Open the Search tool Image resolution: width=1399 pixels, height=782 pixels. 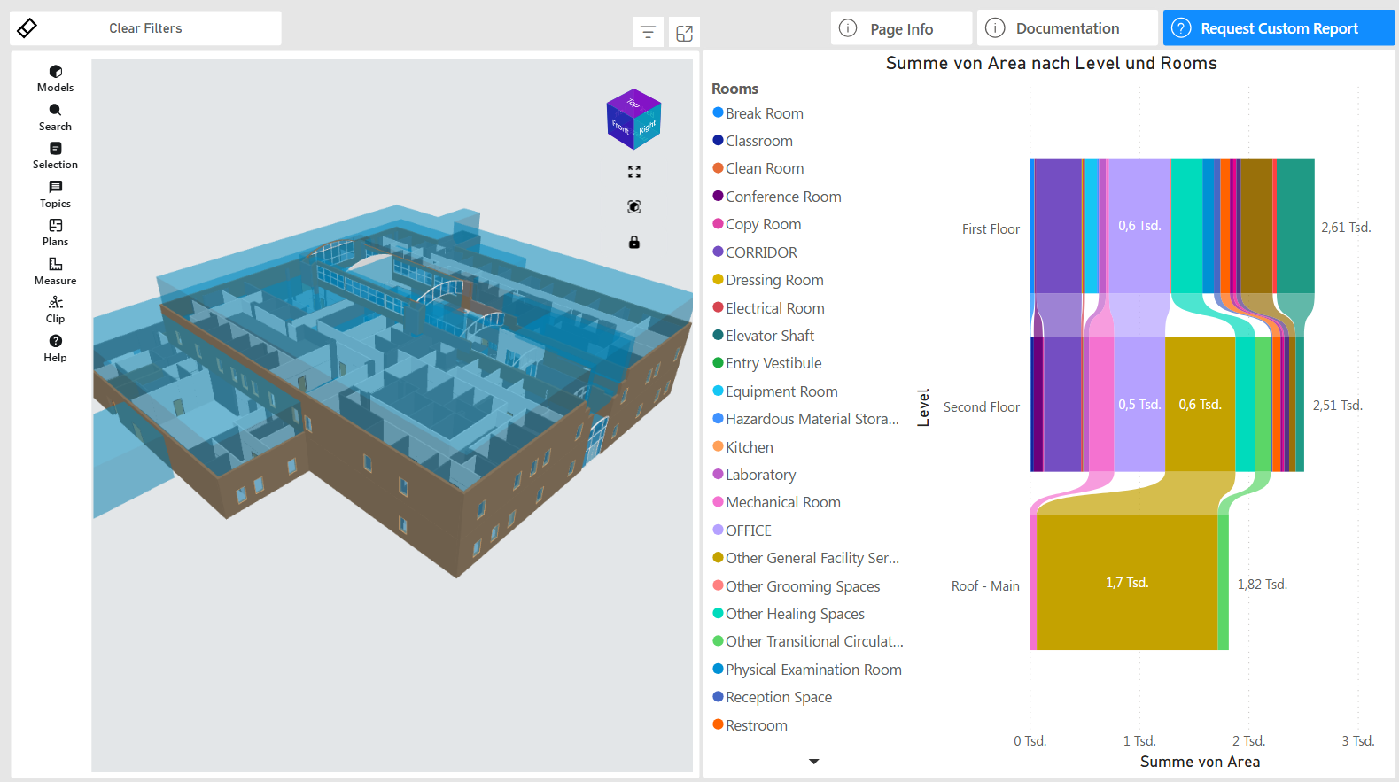55,117
